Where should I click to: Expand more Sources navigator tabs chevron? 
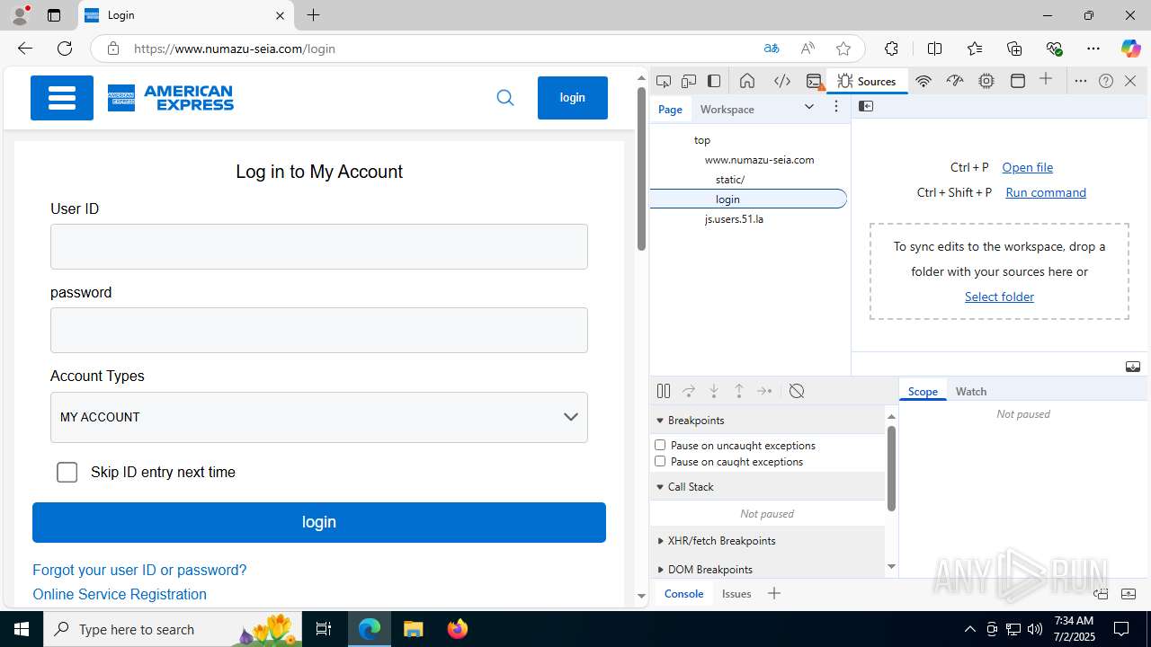coord(809,107)
